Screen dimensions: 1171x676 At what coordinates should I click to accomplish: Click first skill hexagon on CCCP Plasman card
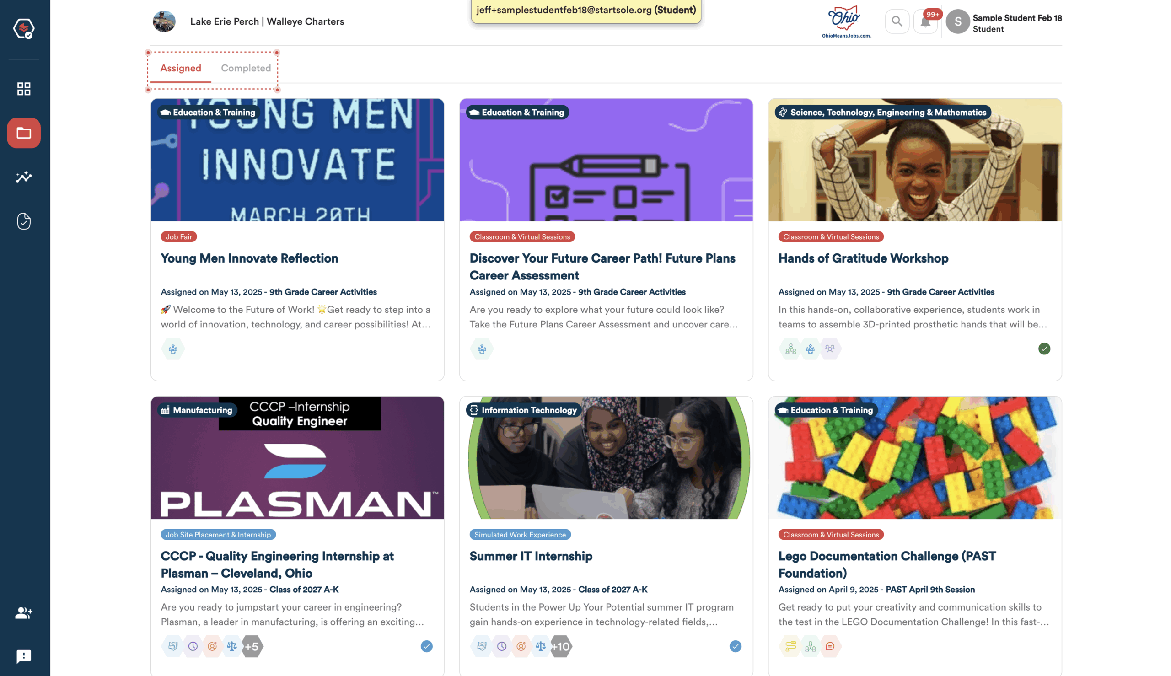tap(173, 646)
